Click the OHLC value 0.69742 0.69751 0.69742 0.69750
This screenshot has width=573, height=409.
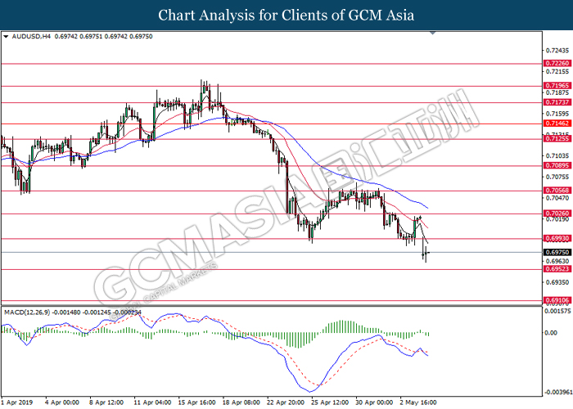[103, 37]
